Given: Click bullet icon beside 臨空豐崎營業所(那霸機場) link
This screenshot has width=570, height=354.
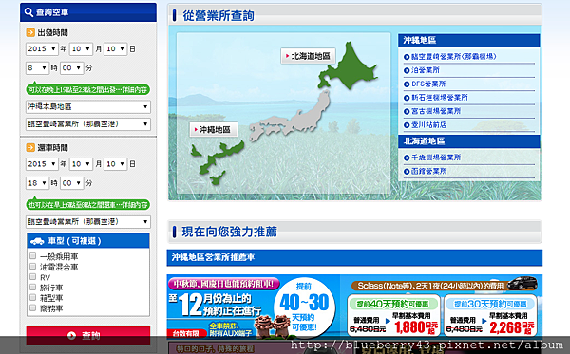Looking at the screenshot, I should (407, 57).
